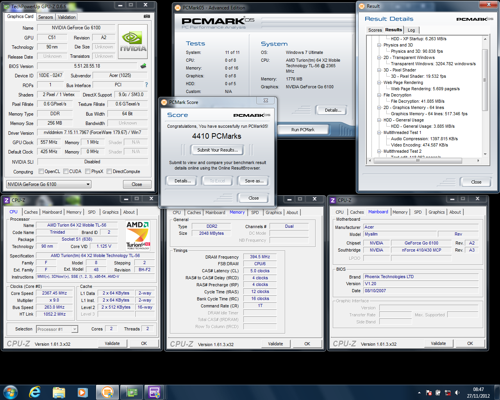Open Caches tab in left CPU-Z window
Viewport: 500px width, 400px height.
point(31,212)
